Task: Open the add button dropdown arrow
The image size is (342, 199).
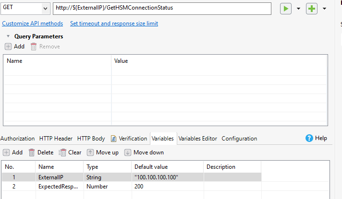Action: pyautogui.click(x=324, y=9)
